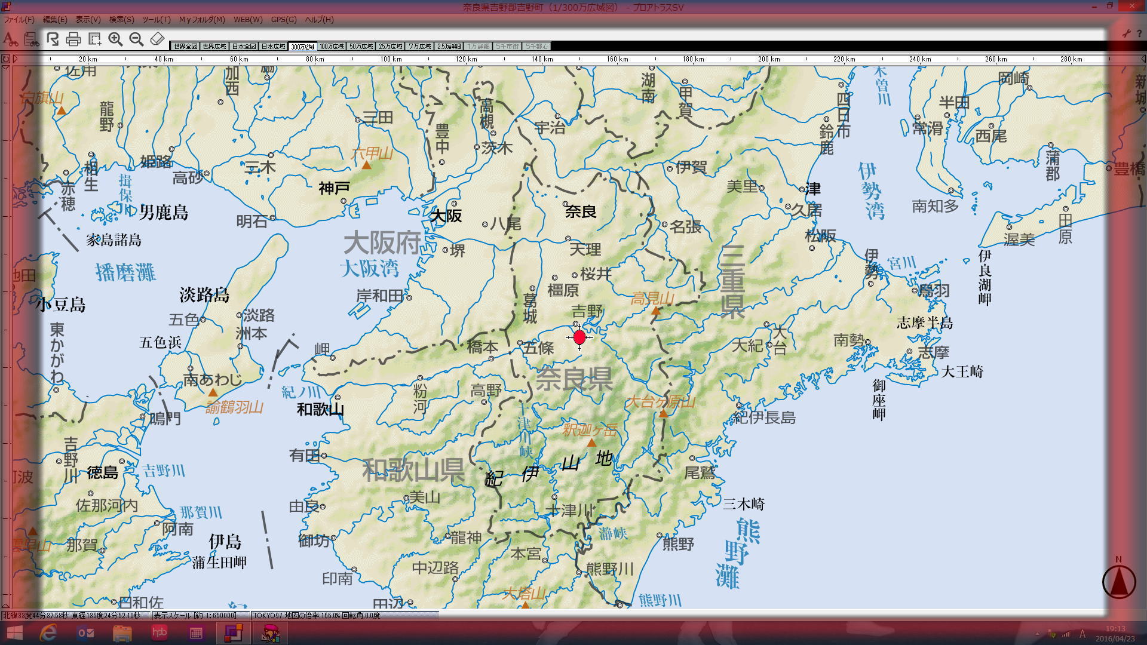Switch to 日本全図 scale tab
The image size is (1147, 645).
(x=244, y=47)
